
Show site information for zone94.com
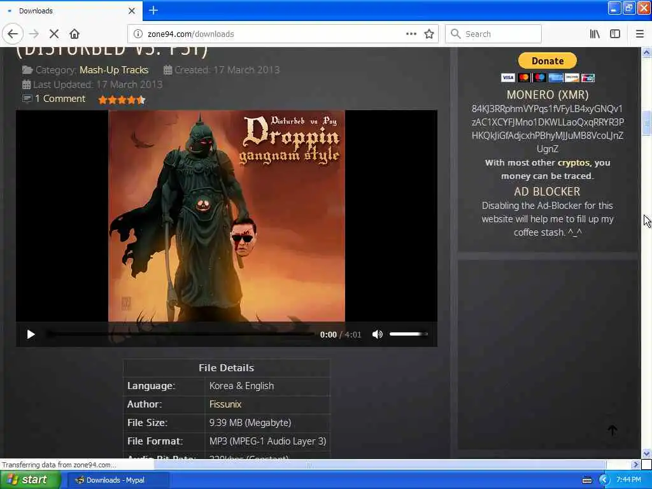coord(138,34)
